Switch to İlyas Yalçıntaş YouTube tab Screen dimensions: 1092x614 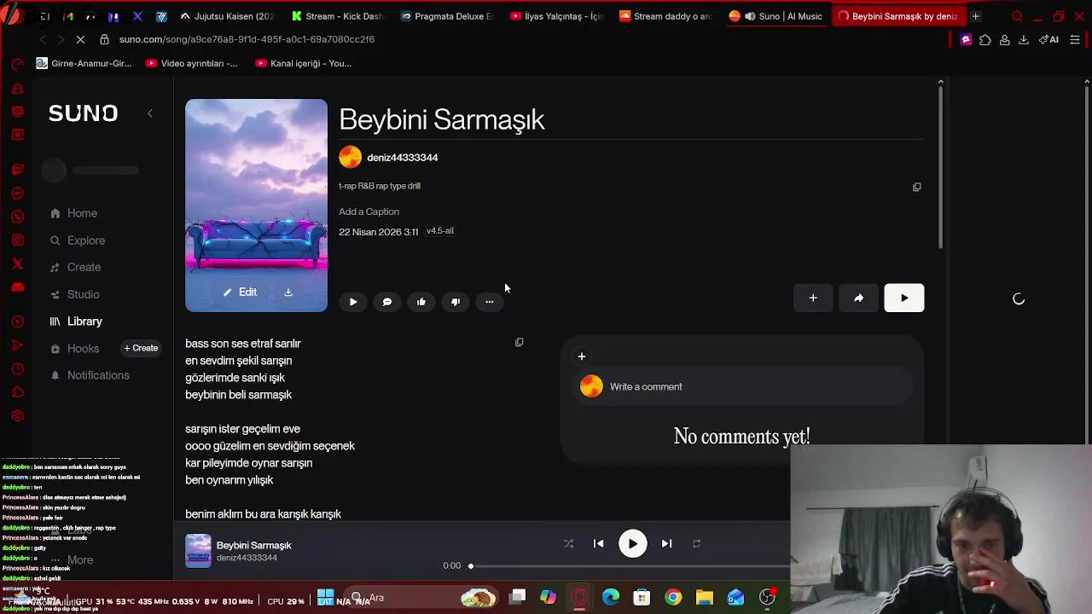556,16
